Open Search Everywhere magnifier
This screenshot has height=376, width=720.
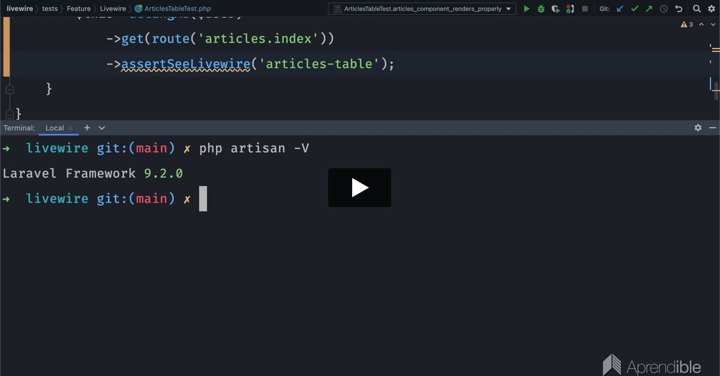[697, 9]
